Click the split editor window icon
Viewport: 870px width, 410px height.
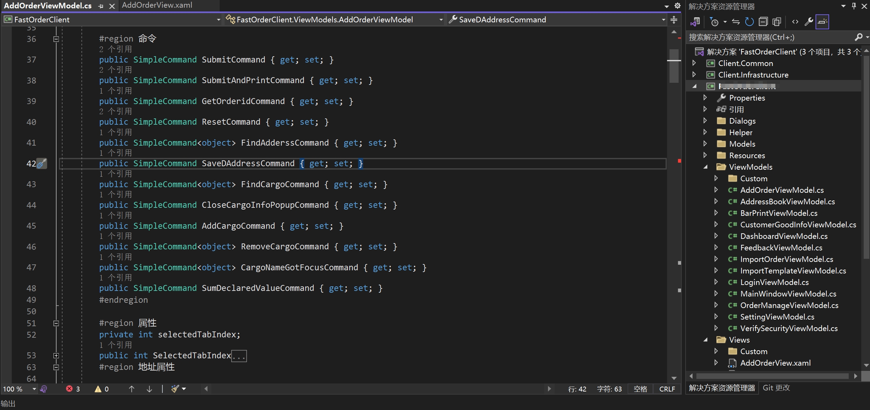tap(674, 20)
